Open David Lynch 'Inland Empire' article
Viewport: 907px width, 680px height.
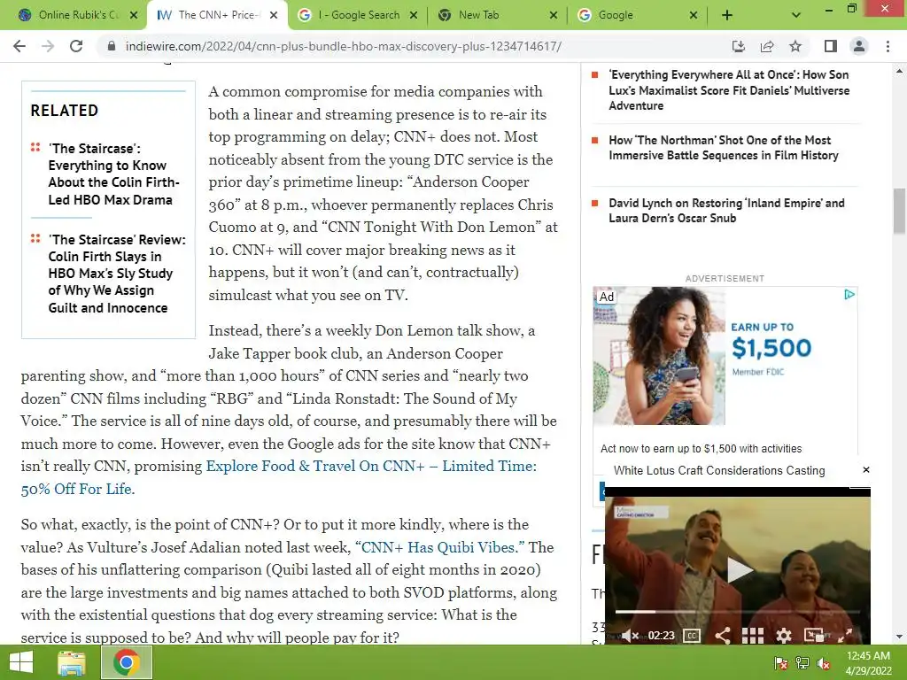pos(726,211)
